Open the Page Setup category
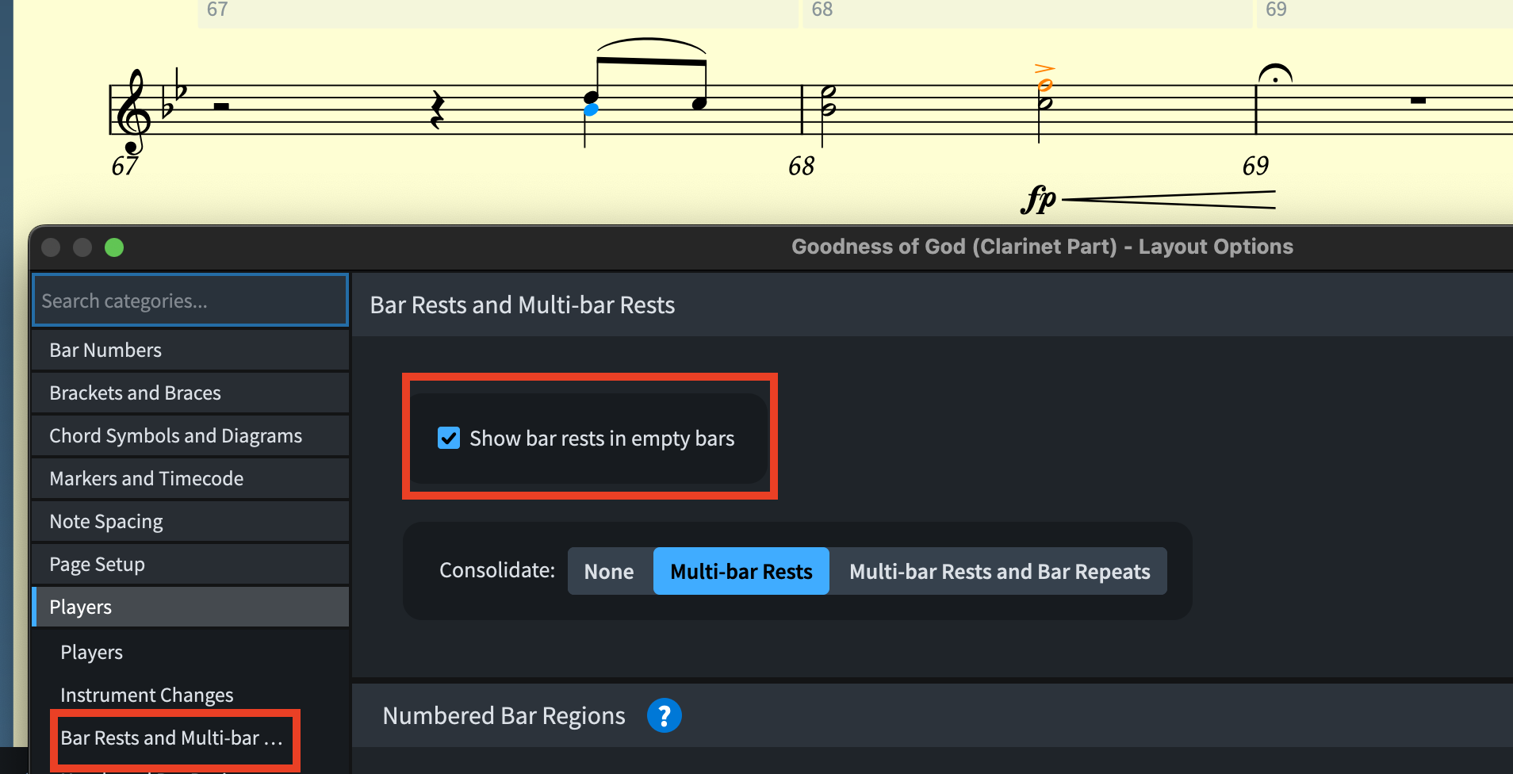1513x774 pixels. point(190,564)
